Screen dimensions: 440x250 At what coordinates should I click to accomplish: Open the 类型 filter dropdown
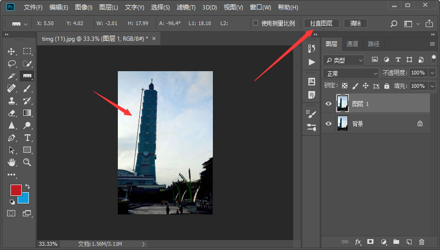344,60
